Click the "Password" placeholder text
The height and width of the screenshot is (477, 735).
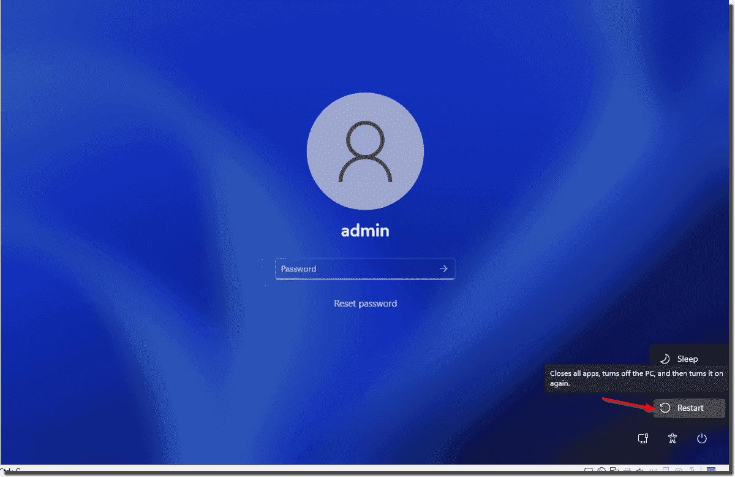tap(298, 269)
